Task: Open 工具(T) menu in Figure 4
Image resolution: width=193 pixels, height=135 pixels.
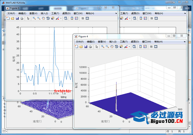Action: [124, 42]
